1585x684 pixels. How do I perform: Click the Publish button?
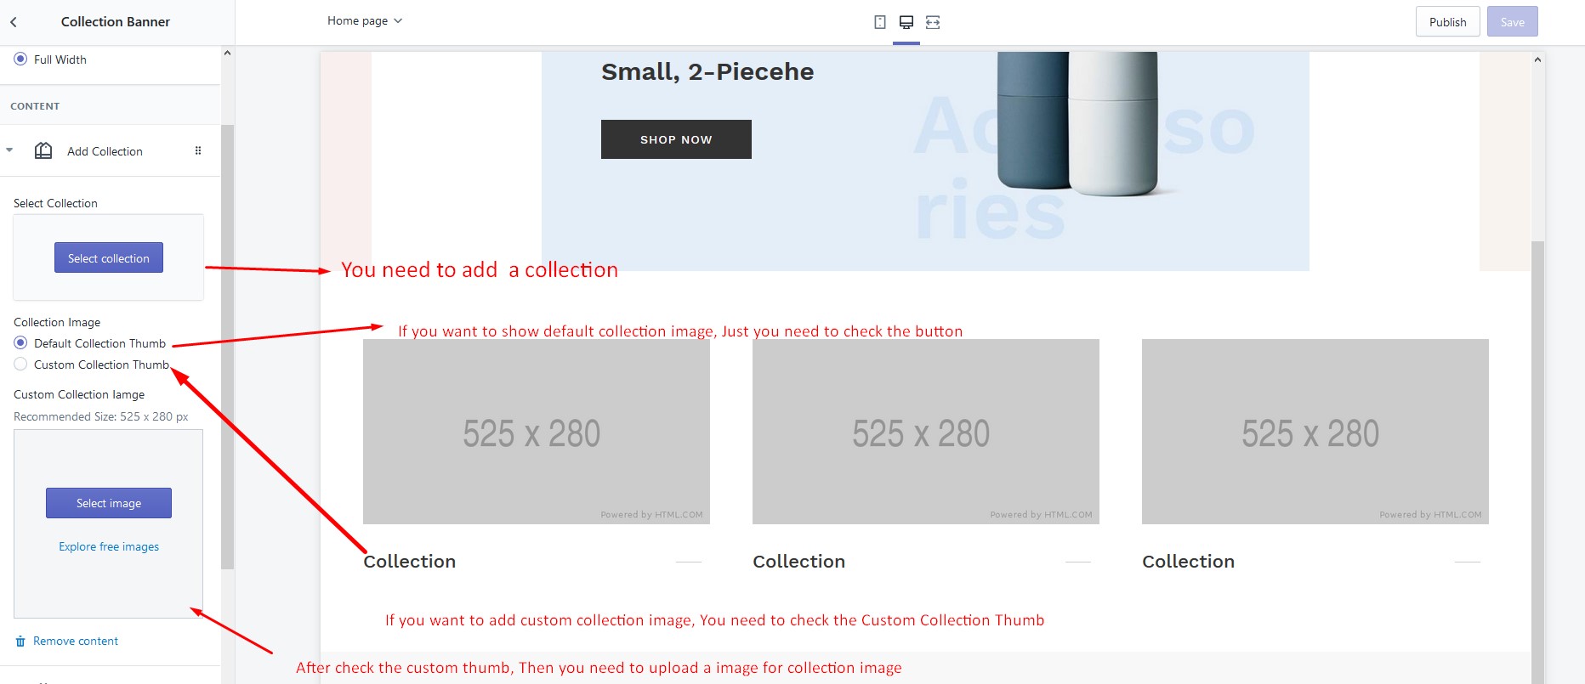(1447, 22)
